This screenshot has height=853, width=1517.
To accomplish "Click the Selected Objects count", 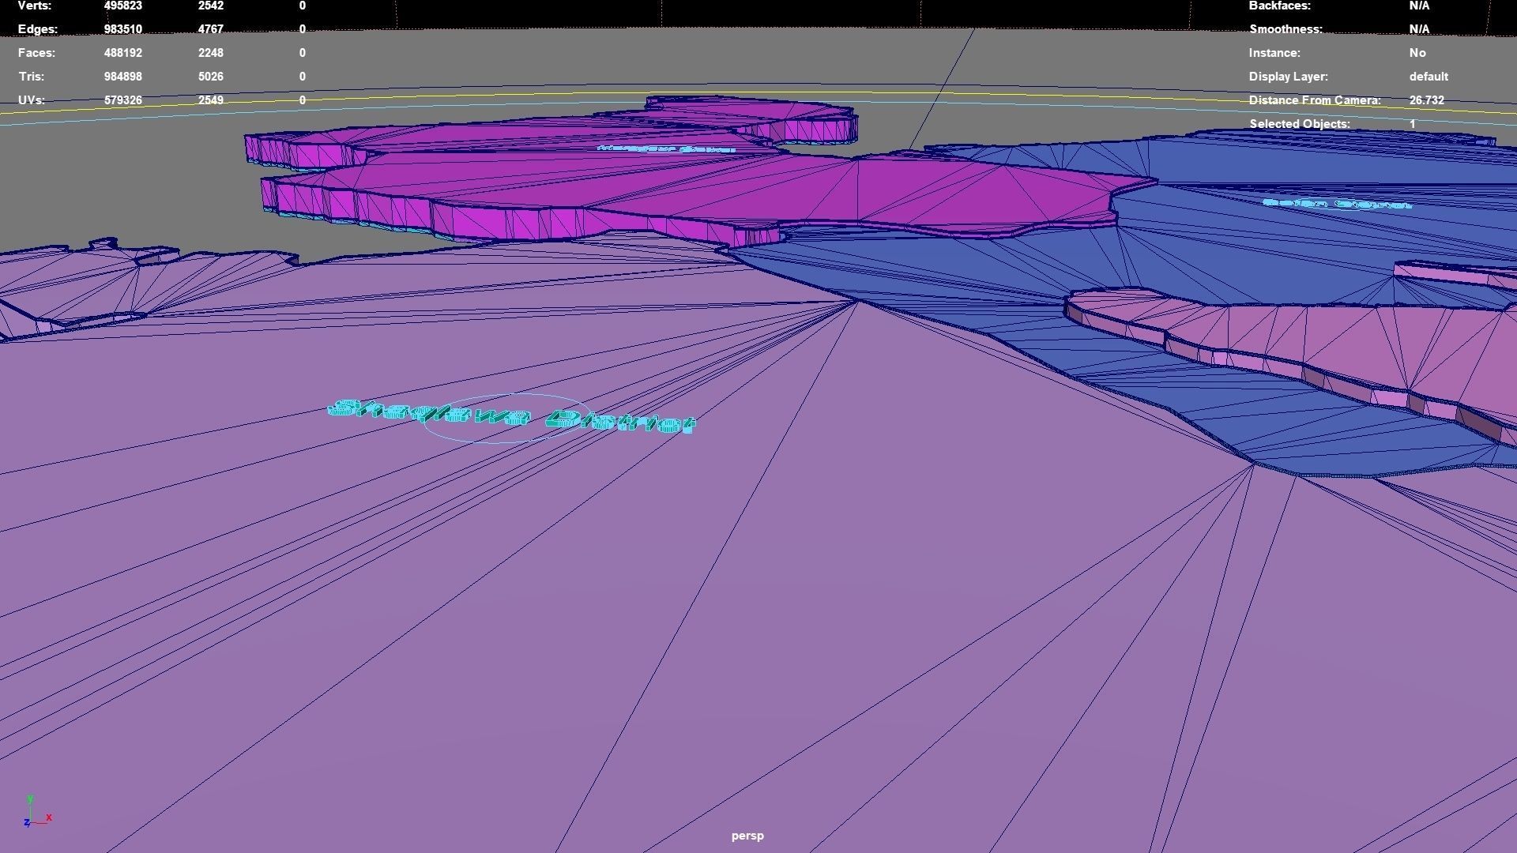I will 1412,124.
